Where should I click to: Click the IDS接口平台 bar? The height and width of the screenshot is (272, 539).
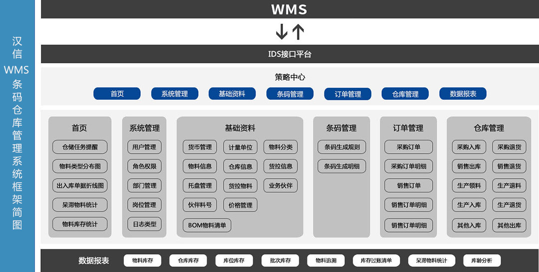click(289, 54)
